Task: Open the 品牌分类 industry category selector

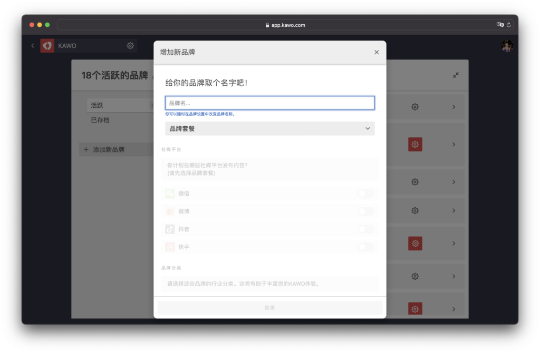Action: [x=269, y=284]
